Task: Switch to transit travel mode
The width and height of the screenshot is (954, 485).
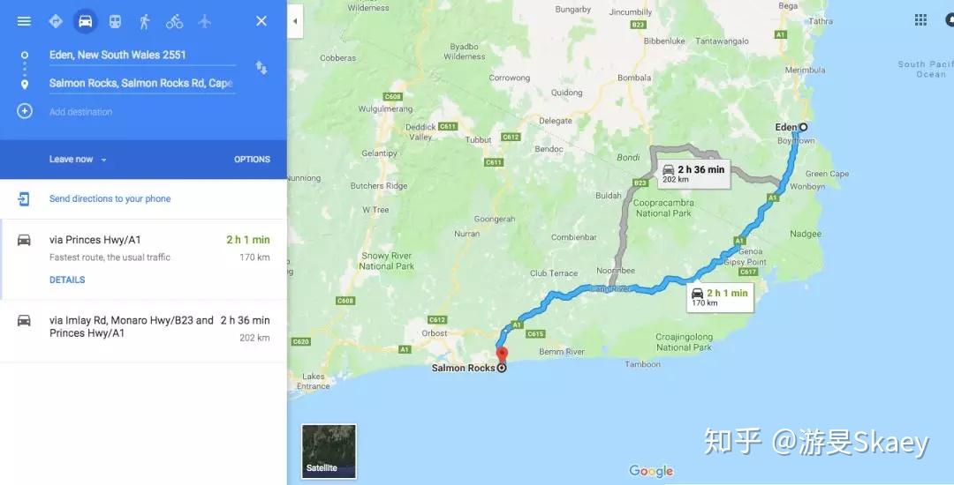Action: pyautogui.click(x=115, y=21)
